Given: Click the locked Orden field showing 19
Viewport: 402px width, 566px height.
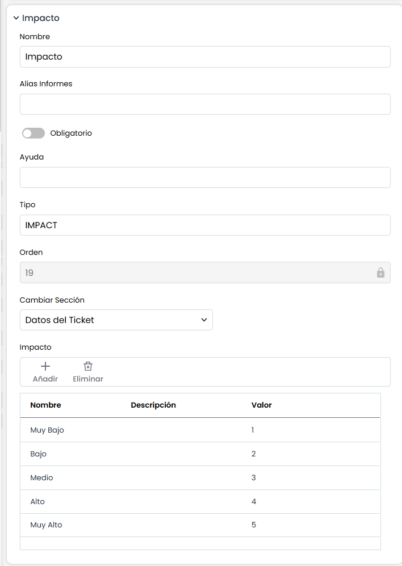Looking at the screenshot, I should pyautogui.click(x=193, y=272).
